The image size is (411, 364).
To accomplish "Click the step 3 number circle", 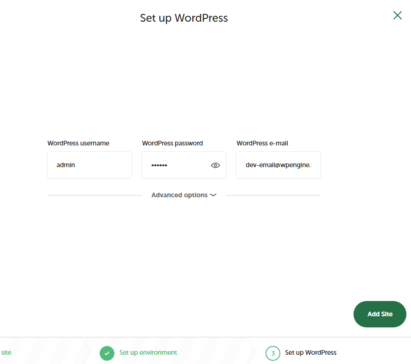I will click(x=273, y=353).
